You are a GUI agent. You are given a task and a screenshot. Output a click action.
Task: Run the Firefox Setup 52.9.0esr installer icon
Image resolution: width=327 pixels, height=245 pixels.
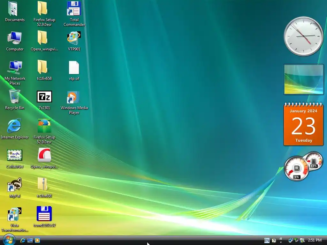[x=44, y=126]
